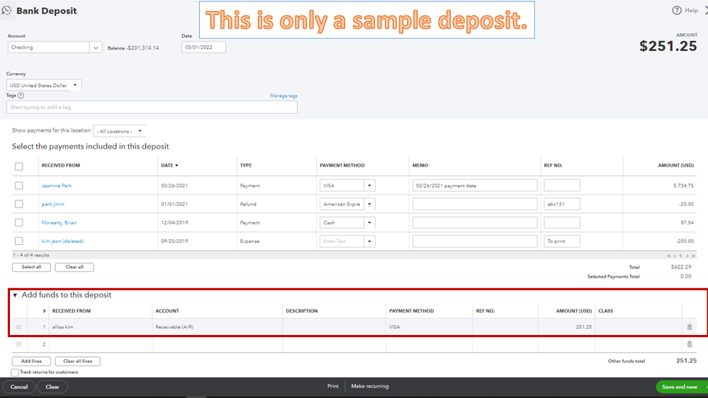Toggle the select-all header checkbox
This screenshot has width=708, height=398.
coord(19,166)
